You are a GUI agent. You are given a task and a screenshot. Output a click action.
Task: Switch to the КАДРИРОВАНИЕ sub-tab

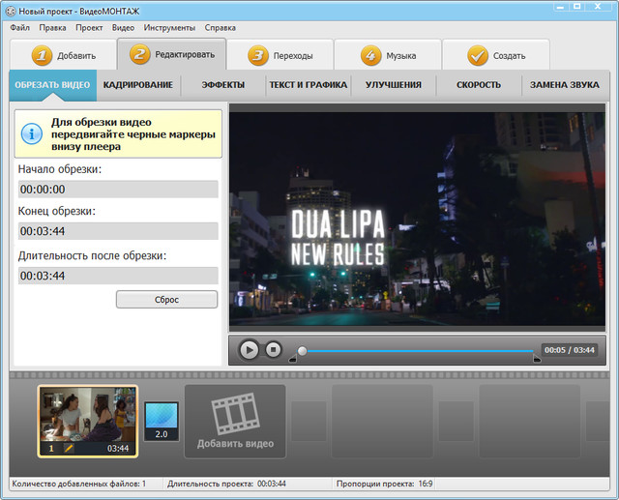click(x=138, y=85)
